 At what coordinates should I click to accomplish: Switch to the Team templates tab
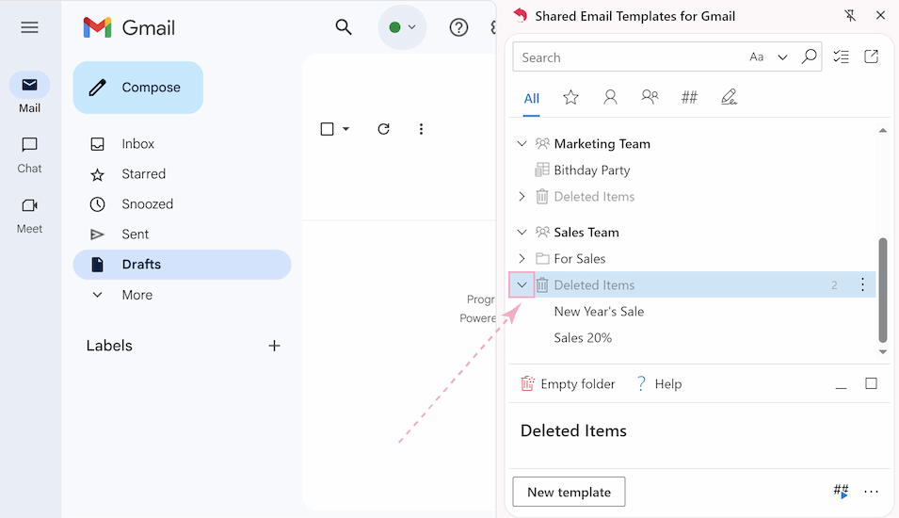coord(650,97)
